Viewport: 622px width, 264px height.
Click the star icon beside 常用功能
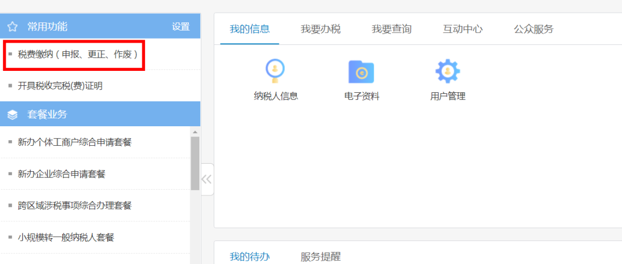12,27
